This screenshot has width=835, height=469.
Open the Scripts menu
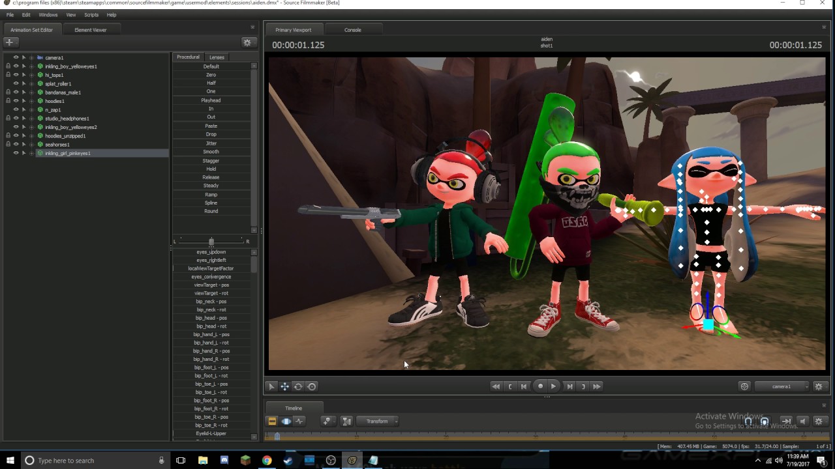(x=91, y=14)
